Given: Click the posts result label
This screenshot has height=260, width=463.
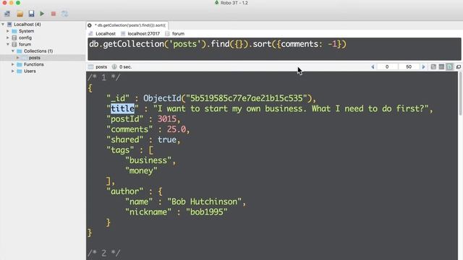Looking at the screenshot, I should 101,67.
